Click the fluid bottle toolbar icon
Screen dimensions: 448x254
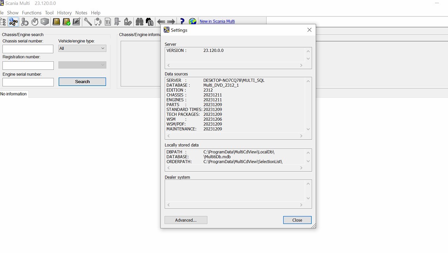(128, 22)
